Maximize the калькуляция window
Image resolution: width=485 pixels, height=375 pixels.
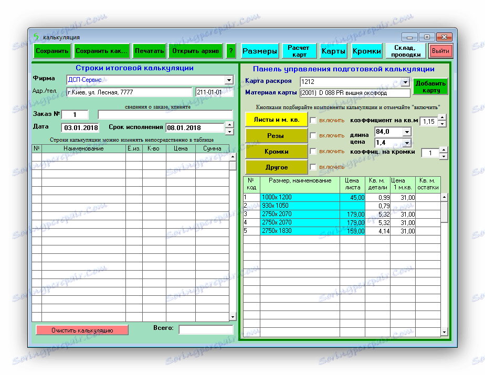tap(427, 37)
